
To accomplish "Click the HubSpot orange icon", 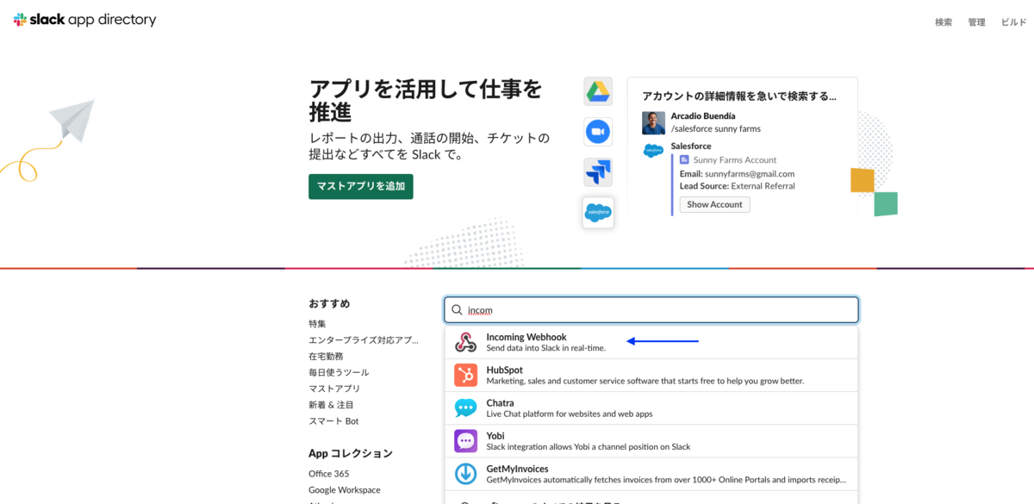I will [465, 376].
